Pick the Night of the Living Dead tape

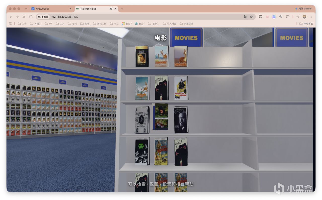point(142,151)
